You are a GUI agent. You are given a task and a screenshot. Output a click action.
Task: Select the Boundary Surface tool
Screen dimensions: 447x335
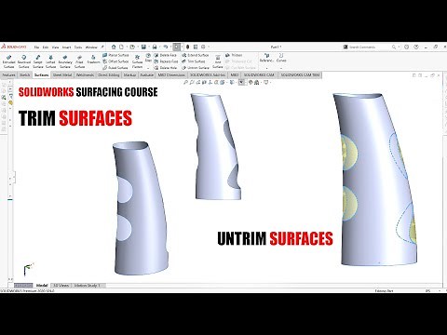coord(65,61)
